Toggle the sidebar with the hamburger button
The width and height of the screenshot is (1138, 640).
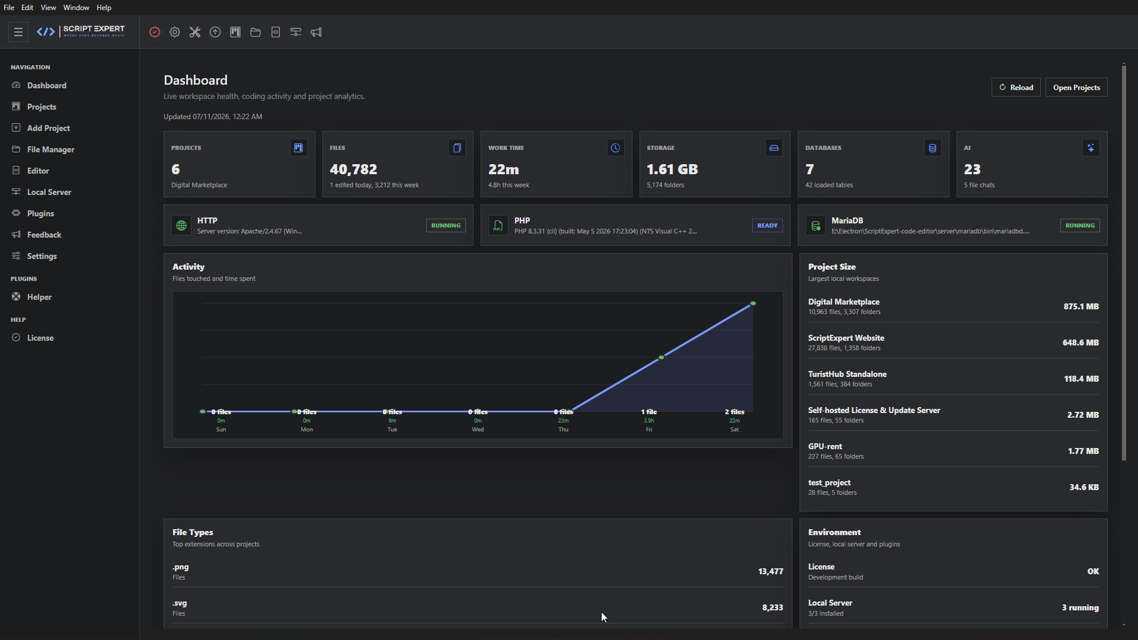point(18,32)
